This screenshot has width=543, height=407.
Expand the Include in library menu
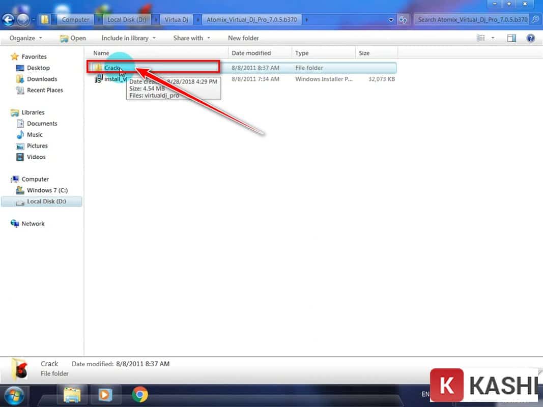(128, 38)
